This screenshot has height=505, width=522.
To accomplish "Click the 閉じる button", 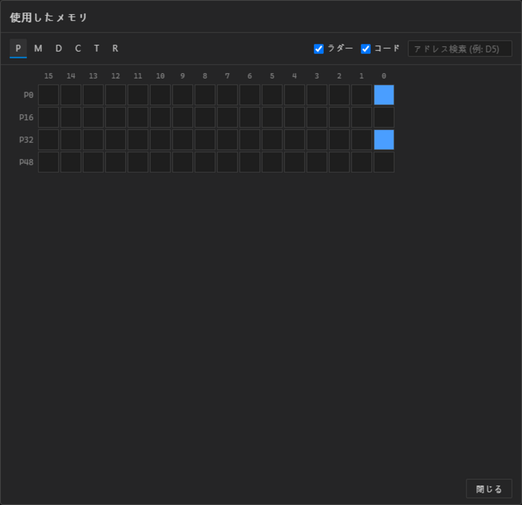I will coord(489,489).
